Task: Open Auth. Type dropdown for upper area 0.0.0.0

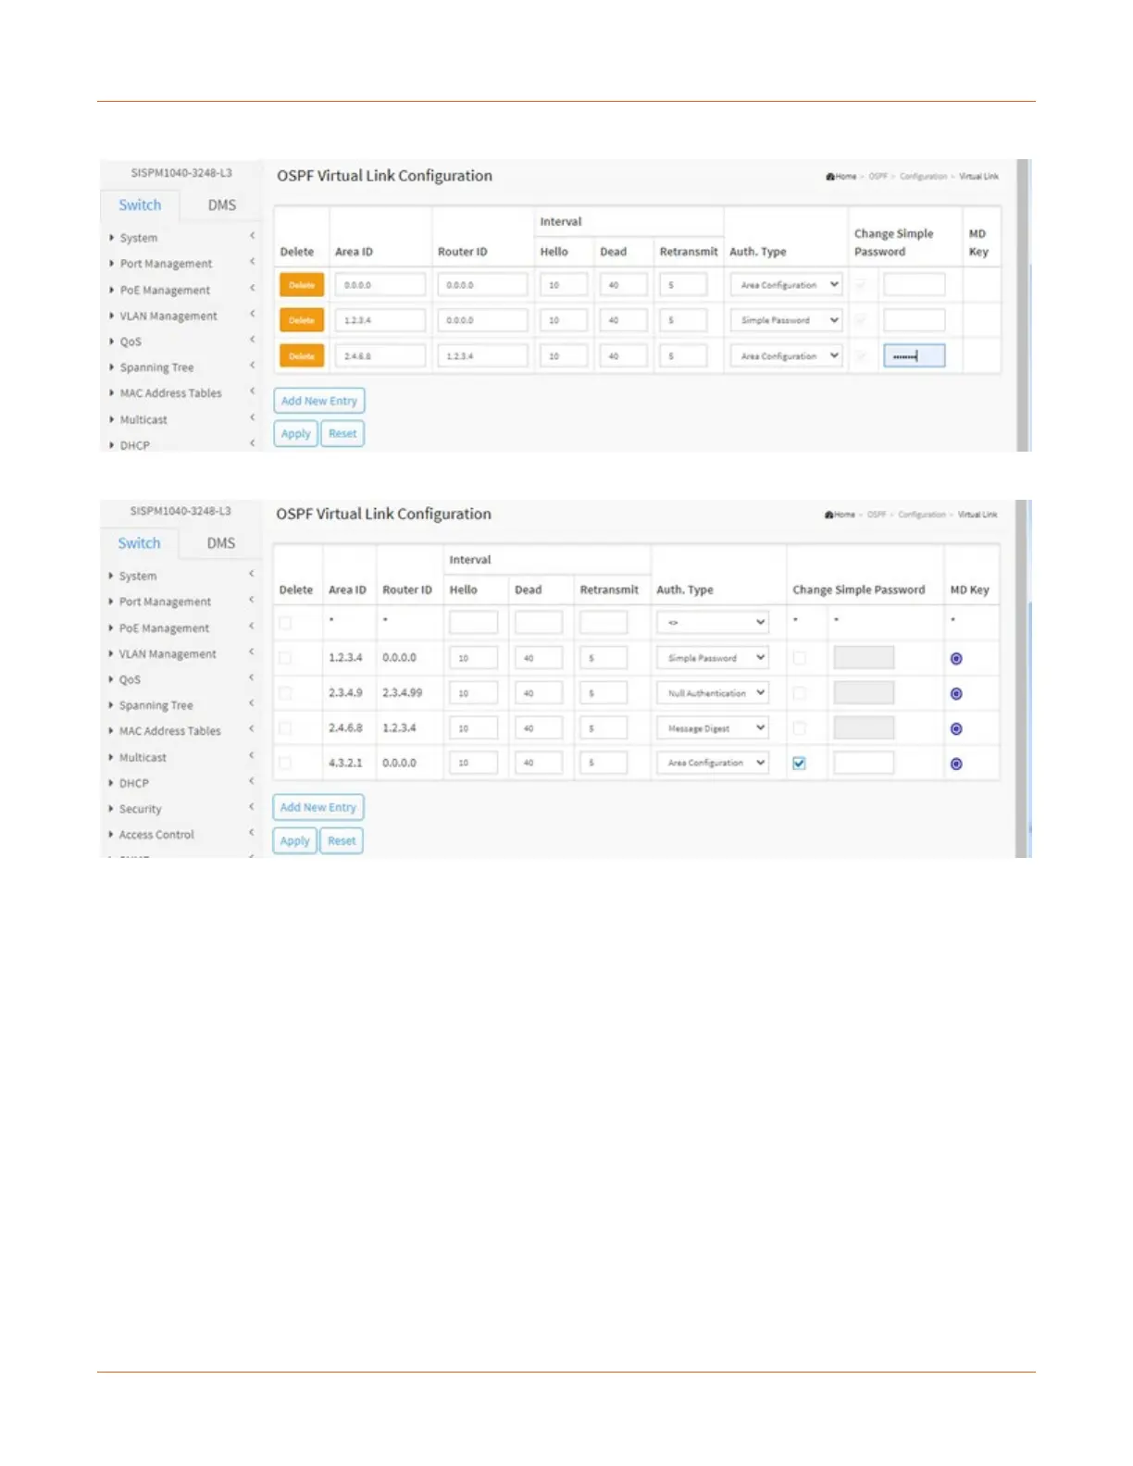Action: [x=786, y=285]
